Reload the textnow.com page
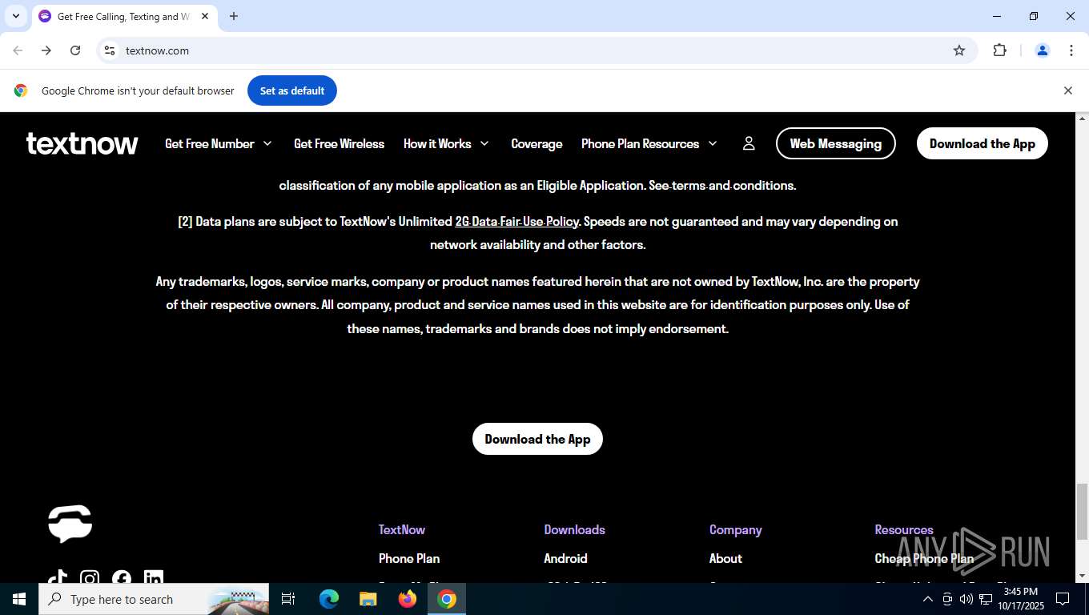The height and width of the screenshot is (615, 1089). click(x=75, y=50)
